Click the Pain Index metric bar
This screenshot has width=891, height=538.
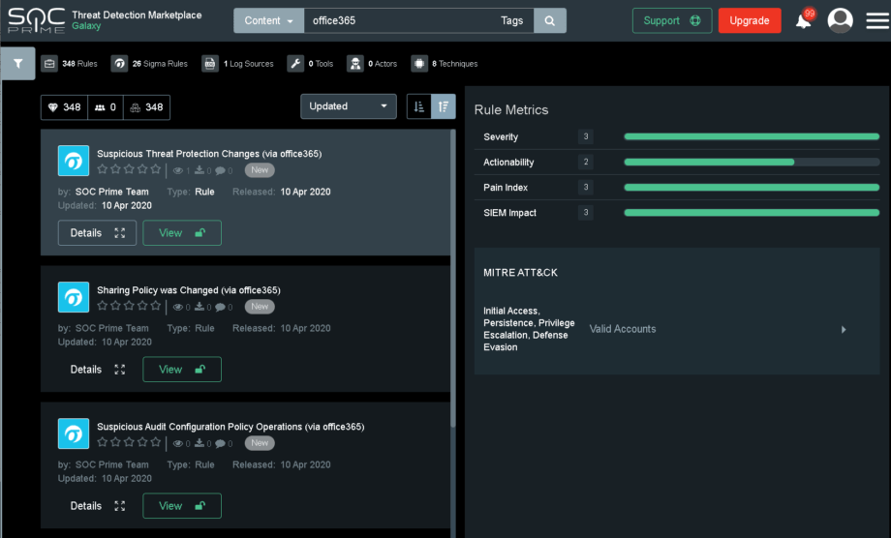pos(752,188)
